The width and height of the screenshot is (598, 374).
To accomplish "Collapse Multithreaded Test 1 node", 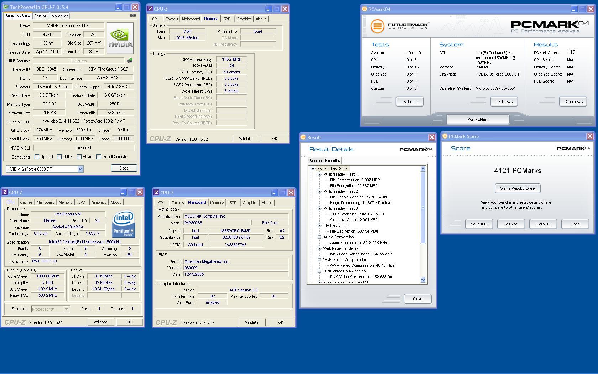I will tap(319, 175).
